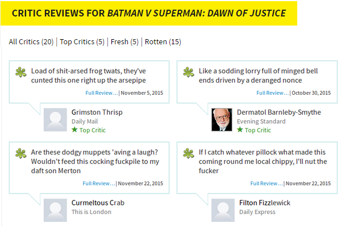Click Grimston Thrisp's placeholder avatar
Image resolution: width=341 pixels, height=227 pixels.
click(55, 119)
